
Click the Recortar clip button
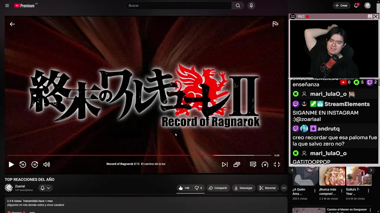[x=267, y=188]
